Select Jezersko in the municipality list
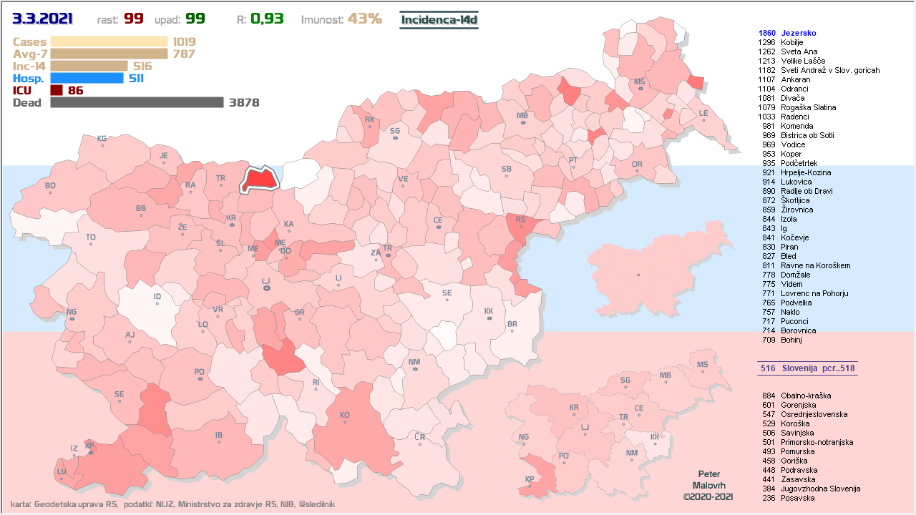Screen dimensions: 916x515 point(798,33)
